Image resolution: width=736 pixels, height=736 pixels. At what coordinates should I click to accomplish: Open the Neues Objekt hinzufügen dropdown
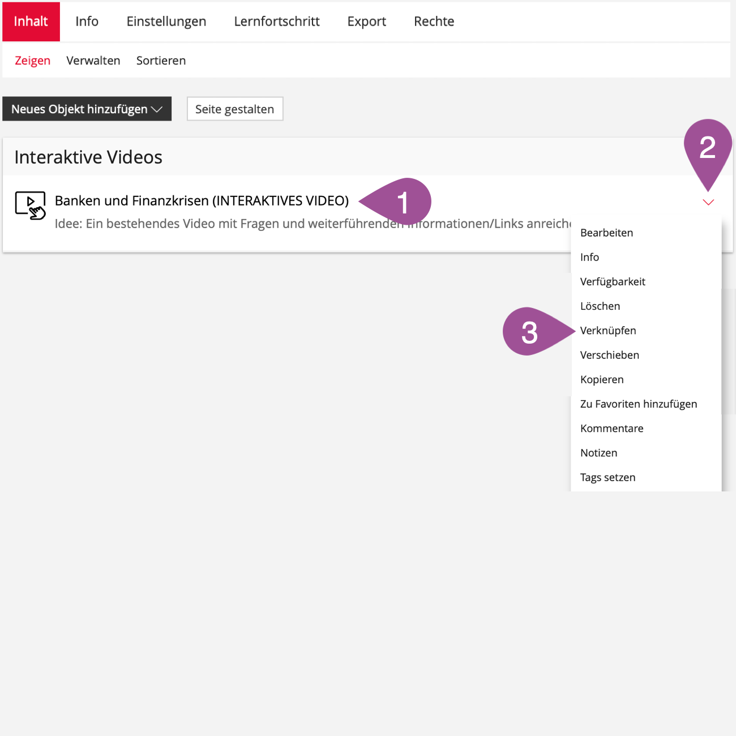pyautogui.click(x=87, y=109)
